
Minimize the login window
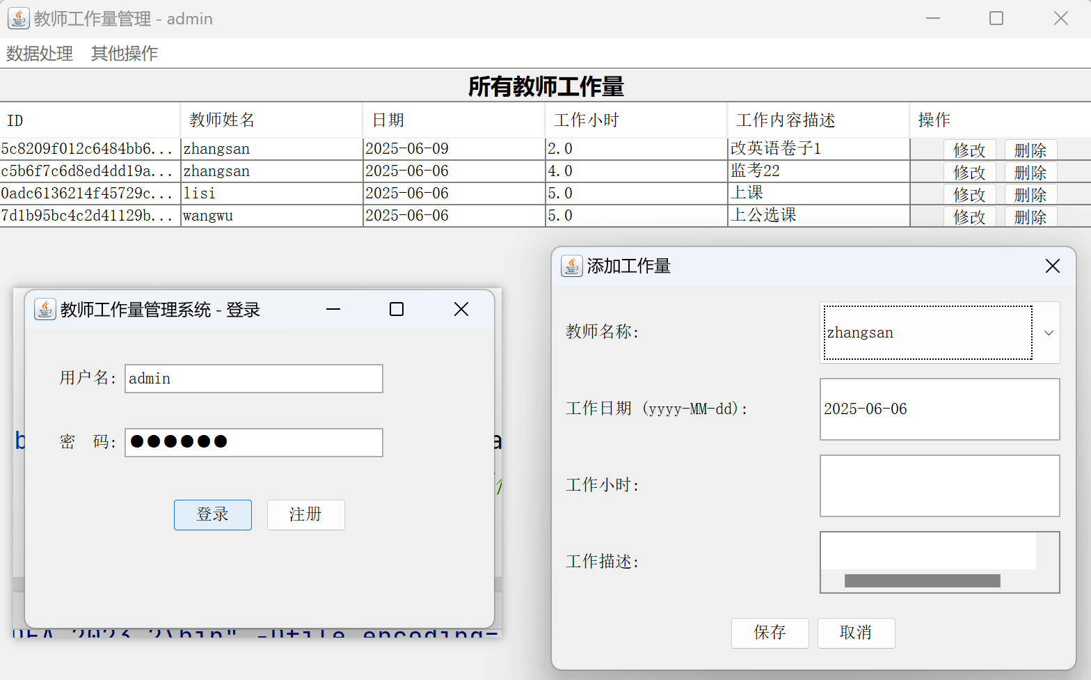(x=333, y=309)
